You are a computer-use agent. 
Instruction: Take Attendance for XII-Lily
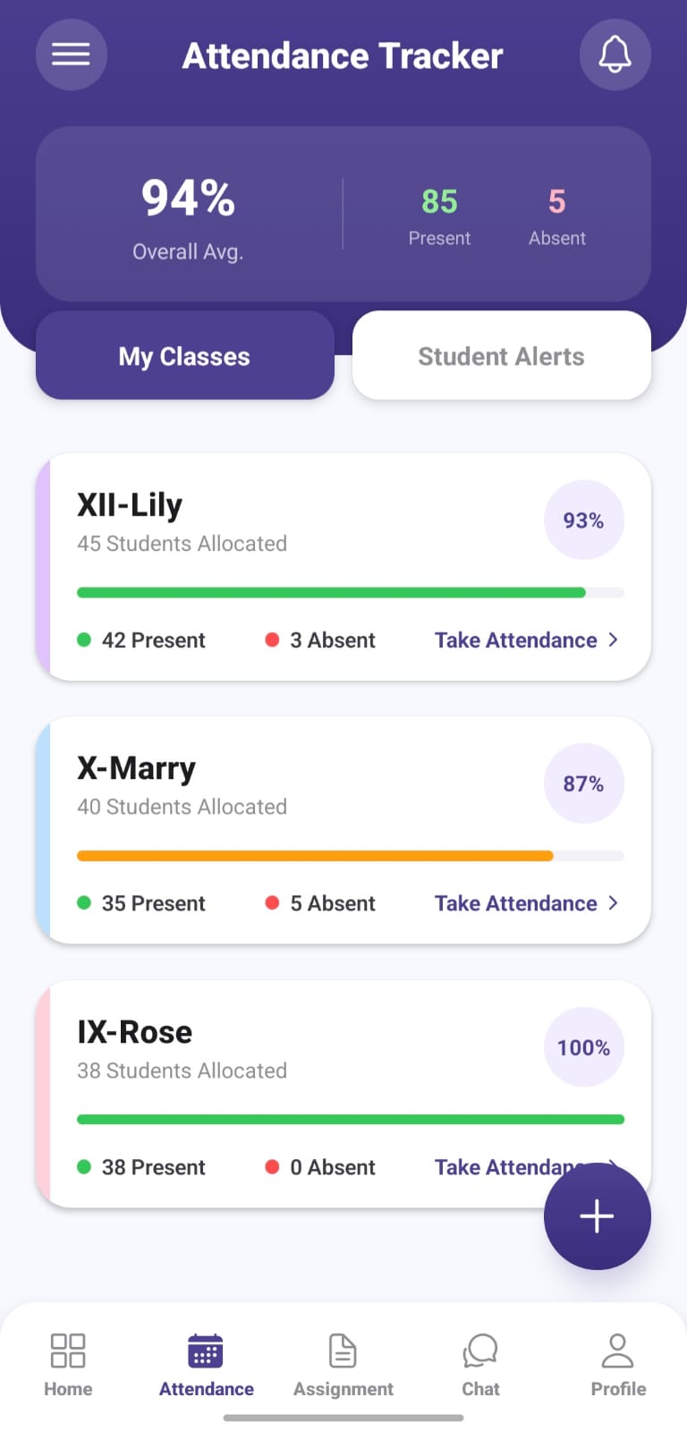(x=516, y=640)
